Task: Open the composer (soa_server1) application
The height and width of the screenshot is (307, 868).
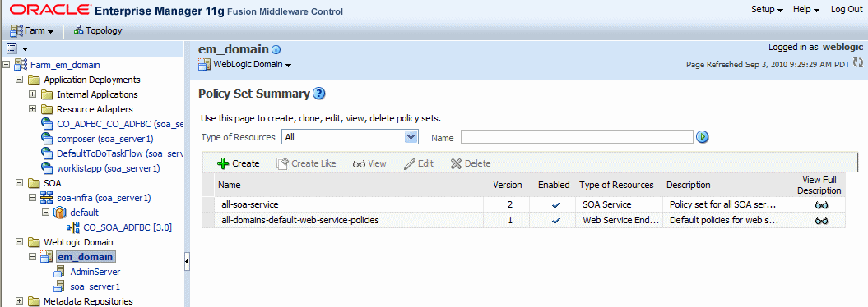Action: coord(104,139)
